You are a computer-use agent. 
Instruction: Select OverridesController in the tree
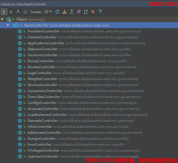[x=89, y=97]
